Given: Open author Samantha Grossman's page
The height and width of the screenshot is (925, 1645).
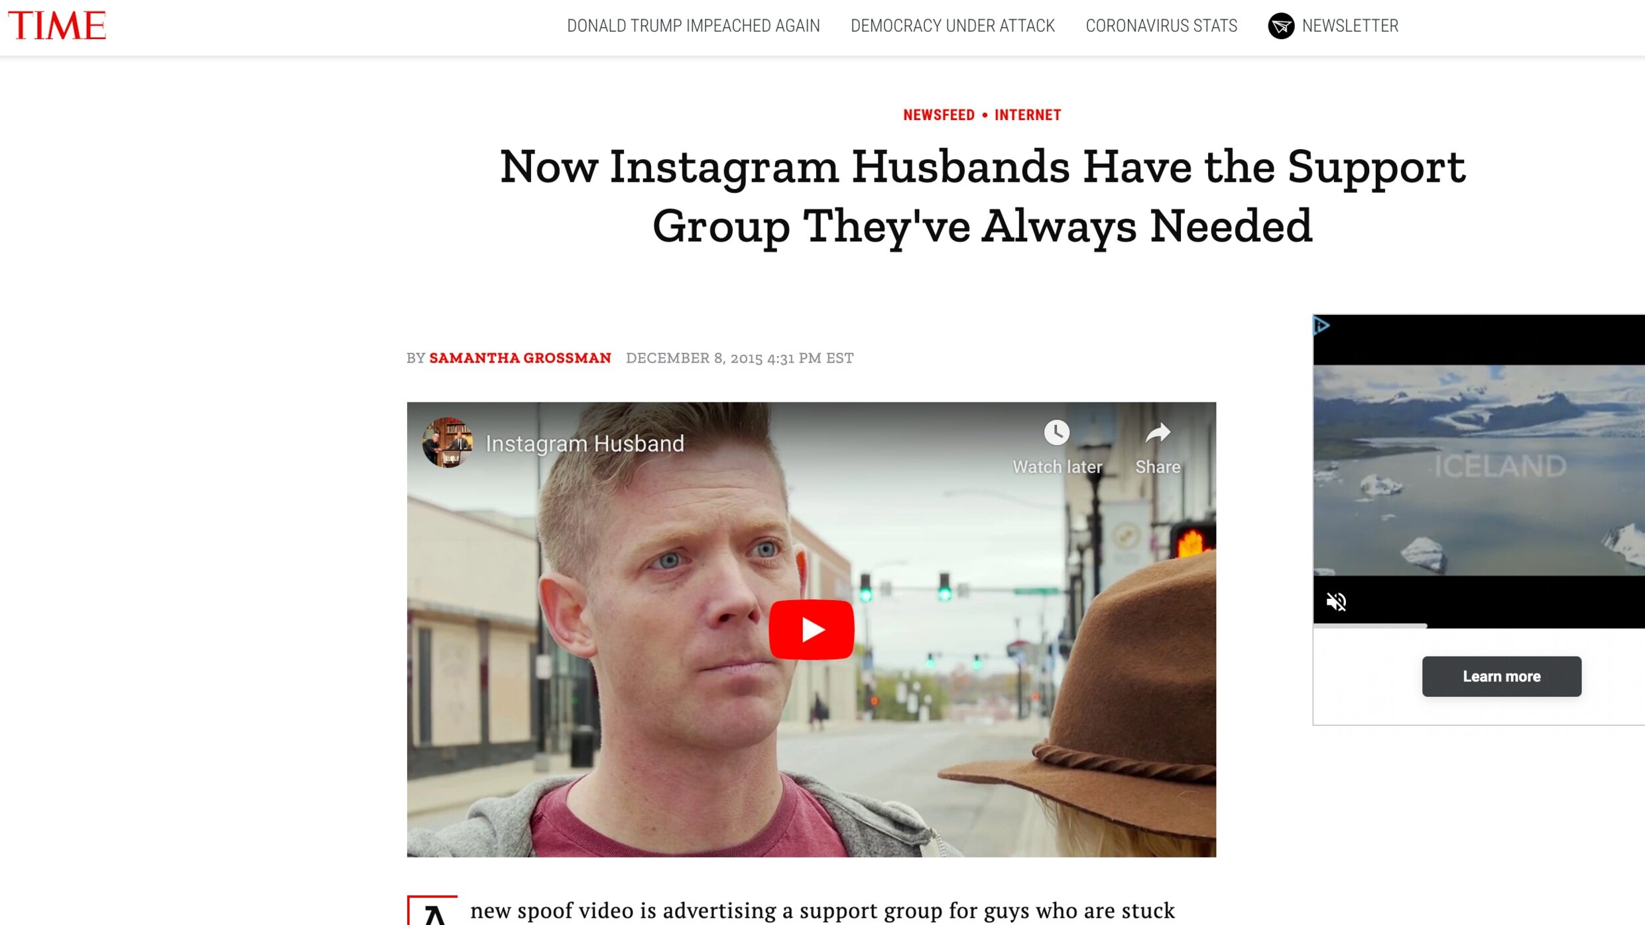Looking at the screenshot, I should (x=520, y=358).
